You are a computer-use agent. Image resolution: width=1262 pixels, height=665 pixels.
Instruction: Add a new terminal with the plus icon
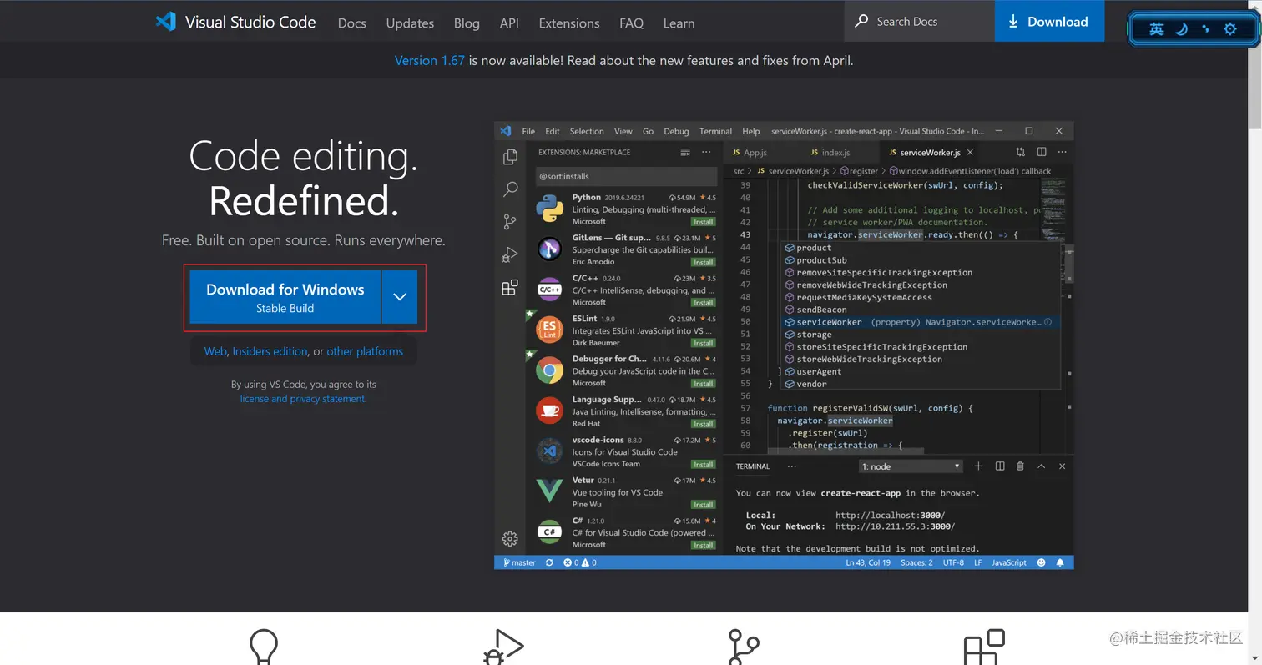(x=978, y=466)
